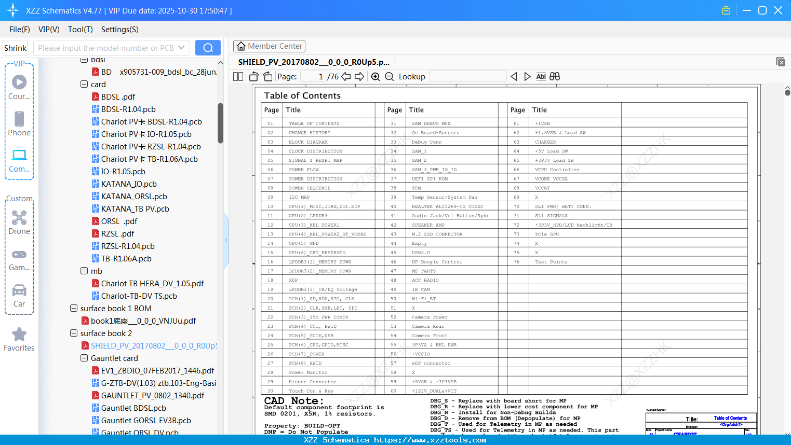The image size is (791, 445).
Task: Open KATANA_IO.pcb file
Action: 124,184
